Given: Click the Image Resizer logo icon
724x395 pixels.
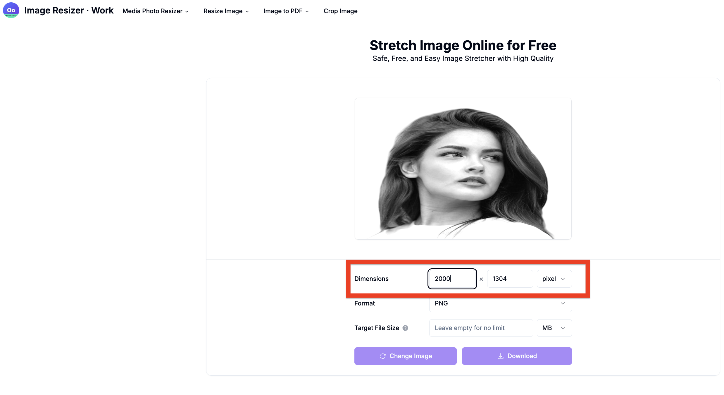Looking at the screenshot, I should click(11, 10).
